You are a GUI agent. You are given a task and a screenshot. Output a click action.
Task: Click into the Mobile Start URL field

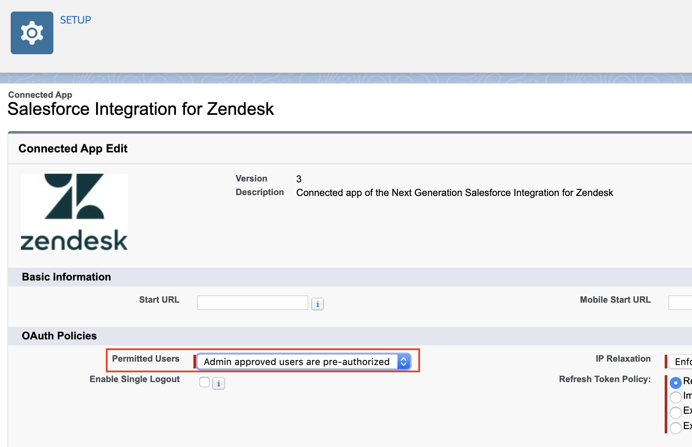tap(680, 303)
